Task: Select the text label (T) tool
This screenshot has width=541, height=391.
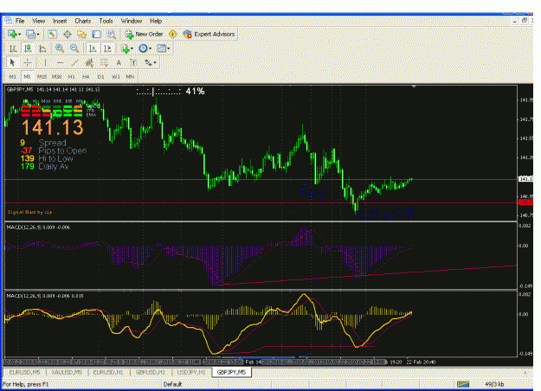Action: click(x=133, y=63)
